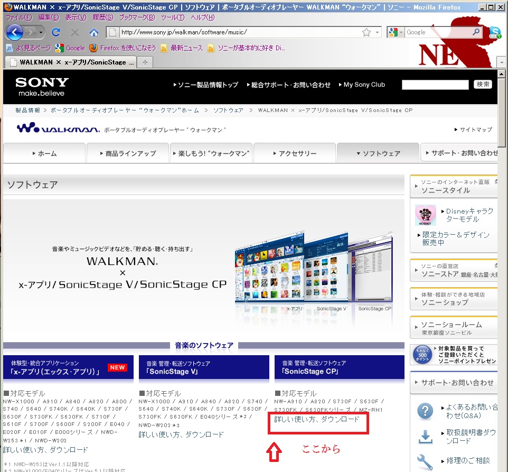Click the SonicStage CP header banner
The height and width of the screenshot is (472, 508).
click(339, 367)
